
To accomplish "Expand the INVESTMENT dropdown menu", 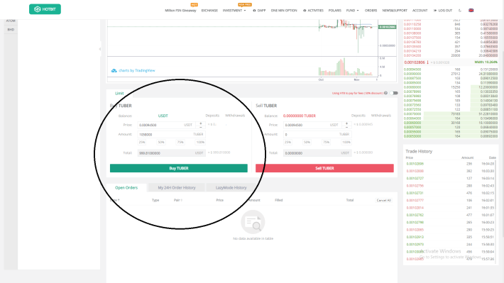I will pyautogui.click(x=234, y=11).
